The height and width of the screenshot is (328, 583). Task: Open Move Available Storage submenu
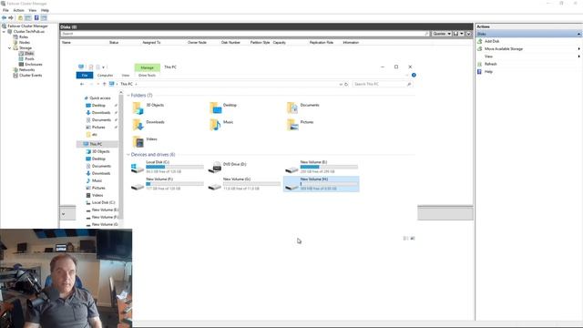point(504,48)
